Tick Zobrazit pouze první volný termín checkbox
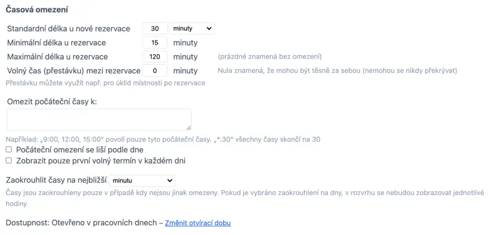493x235 pixels. click(x=9, y=161)
